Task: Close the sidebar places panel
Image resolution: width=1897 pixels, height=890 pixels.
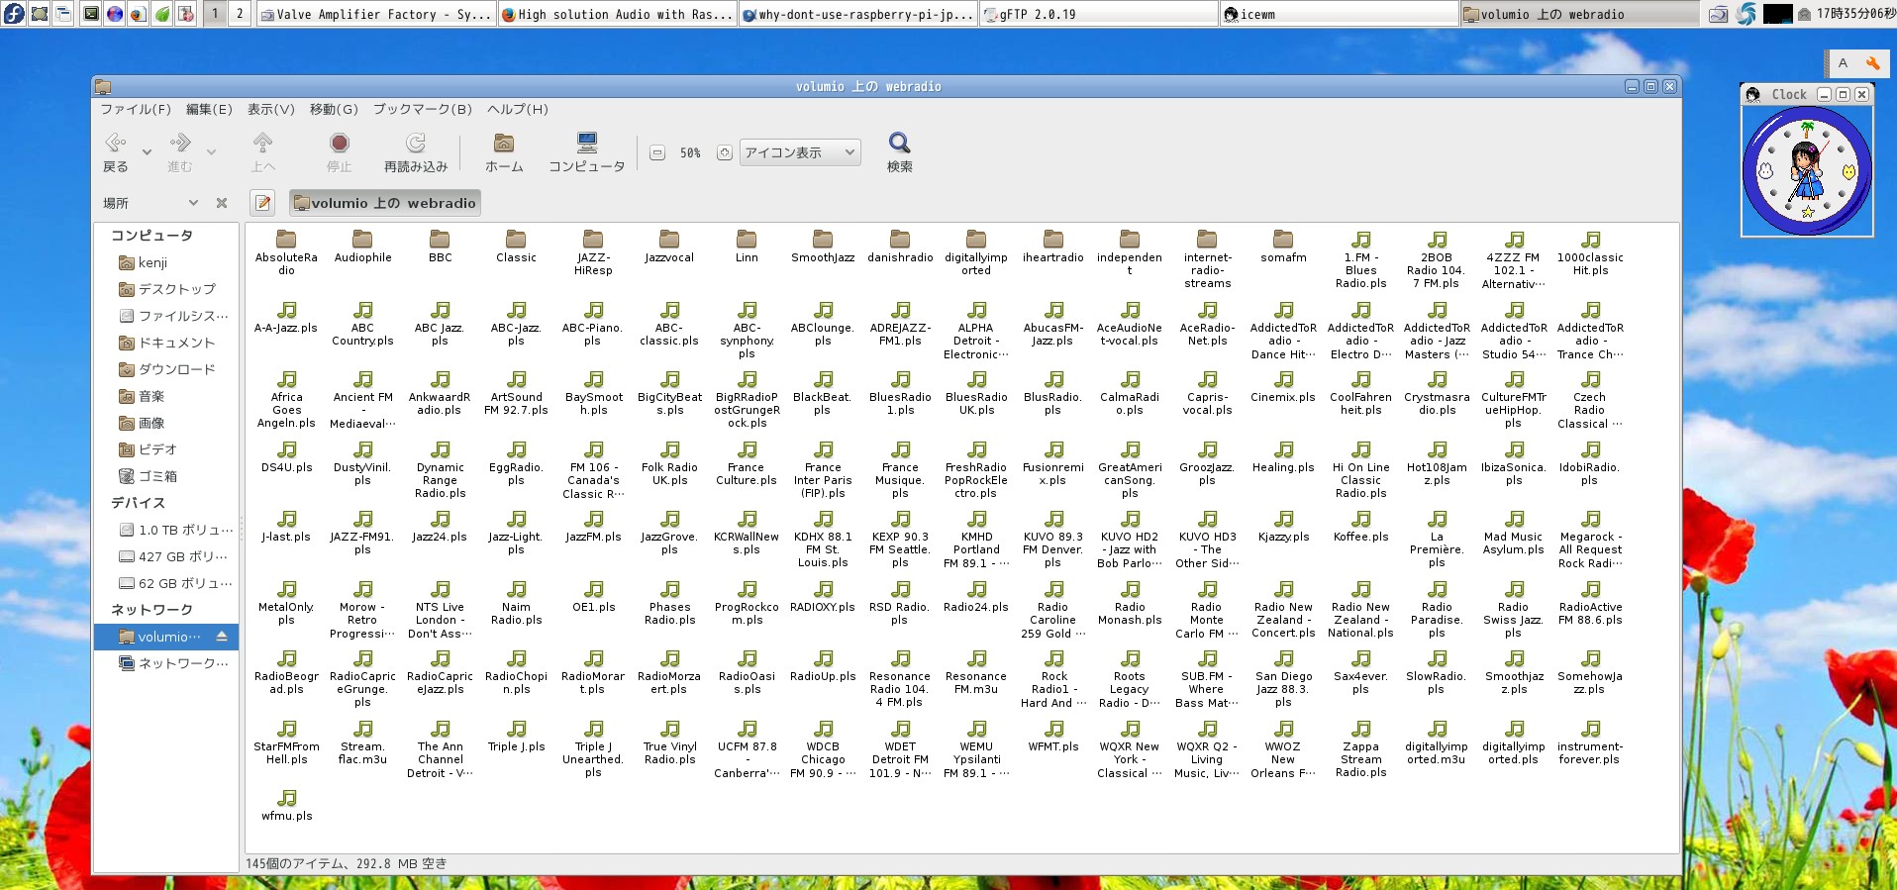Action: pos(222,203)
